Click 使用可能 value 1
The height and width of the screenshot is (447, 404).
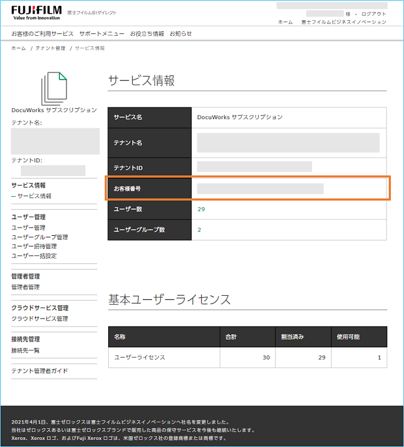click(x=379, y=358)
